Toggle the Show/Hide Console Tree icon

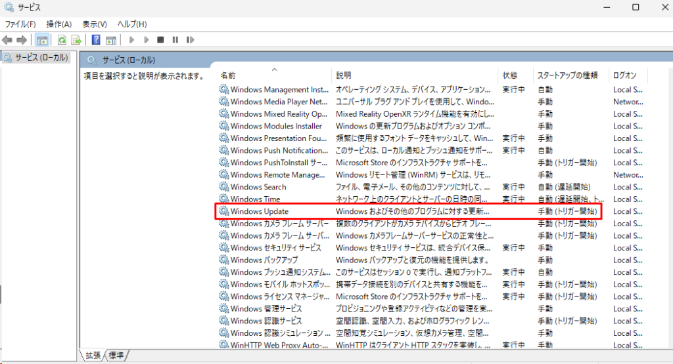(42, 40)
